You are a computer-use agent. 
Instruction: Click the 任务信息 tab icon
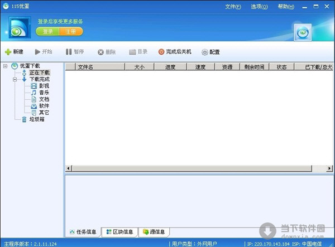coord(72,231)
